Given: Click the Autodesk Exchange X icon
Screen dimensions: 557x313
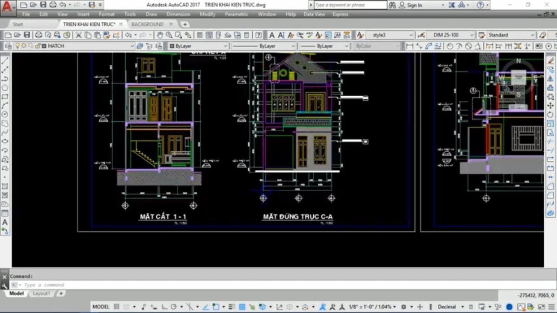Looking at the screenshot, I should tap(451, 5).
